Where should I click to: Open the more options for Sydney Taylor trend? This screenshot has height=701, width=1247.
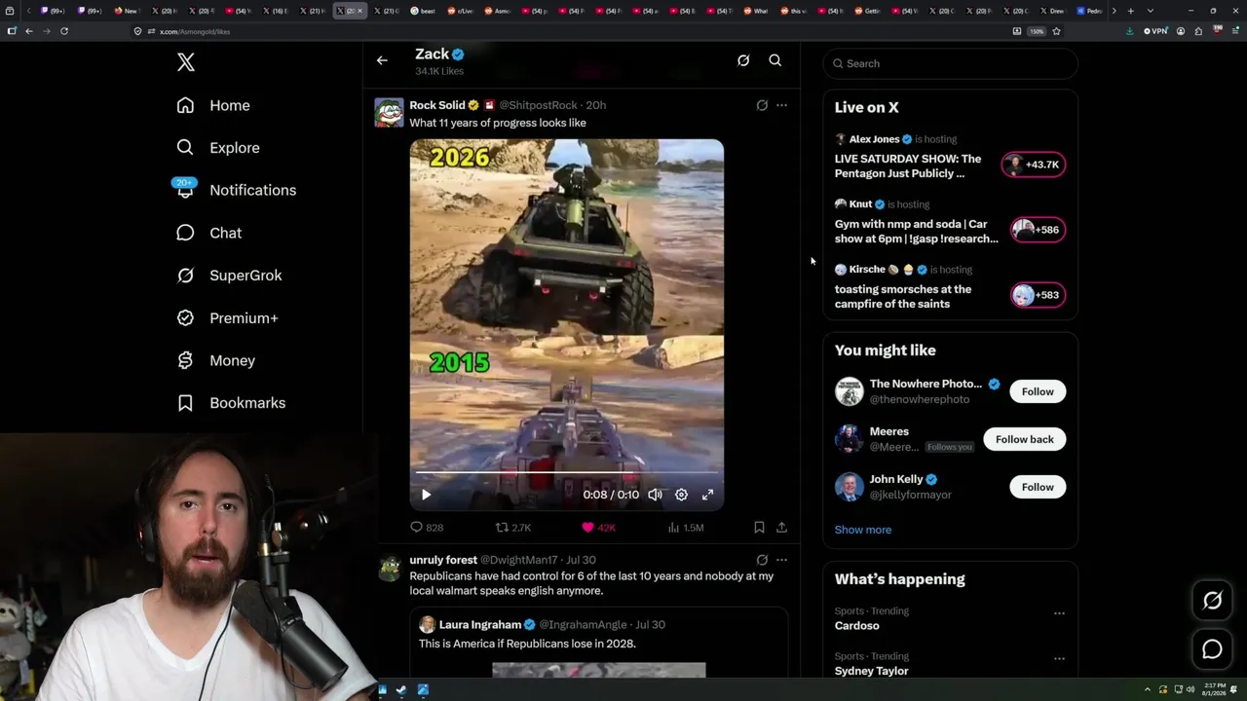coord(1059,658)
